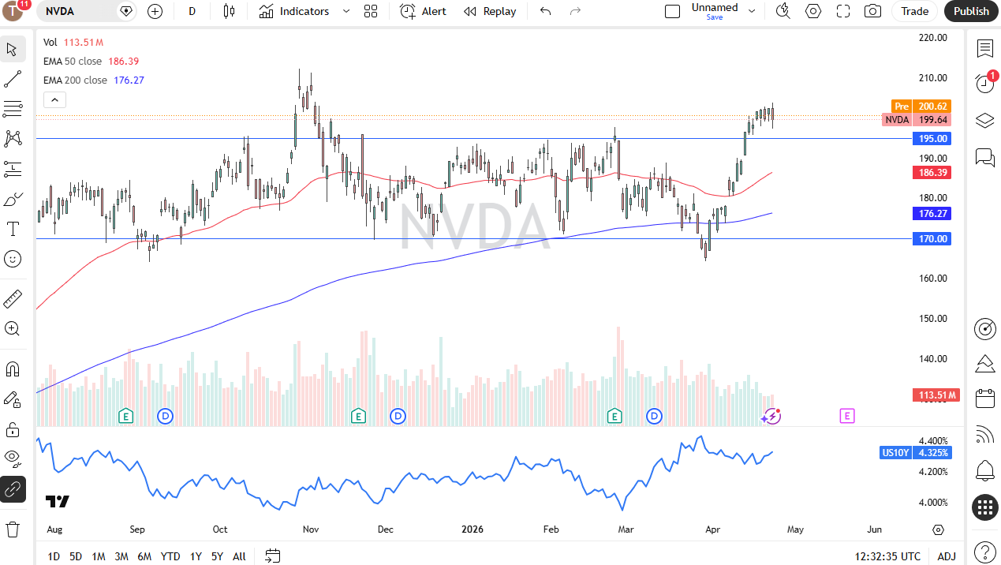Start bar Replay mode
This screenshot has width=1001, height=565.
[x=490, y=11]
